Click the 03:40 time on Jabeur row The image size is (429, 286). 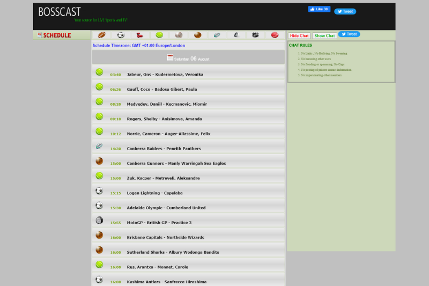[115, 75]
